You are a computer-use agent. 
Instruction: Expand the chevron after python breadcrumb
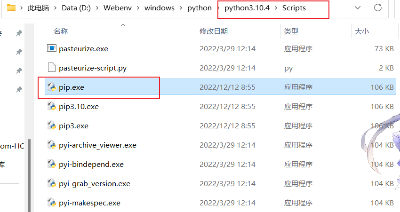(218, 8)
